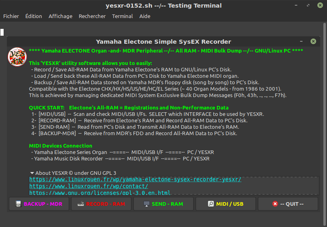Click the '- Load / Send back these' line
Screen dimensions: 327x227
135,76
